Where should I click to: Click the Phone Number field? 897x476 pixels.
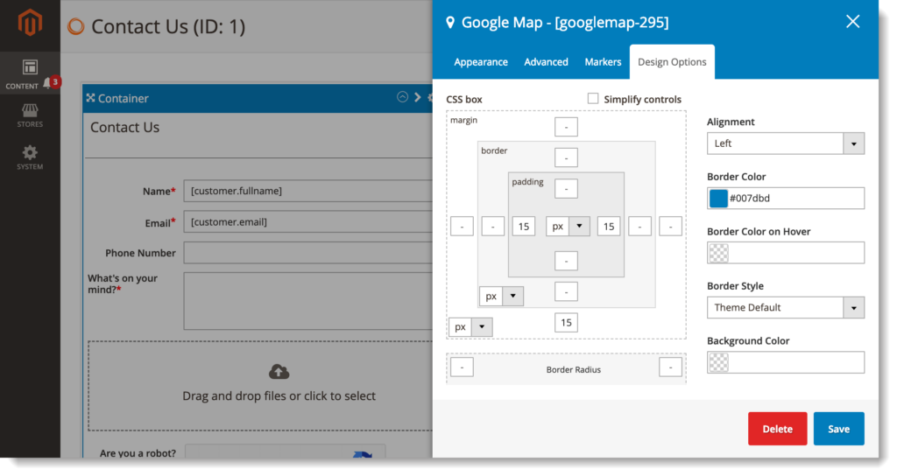coord(307,253)
